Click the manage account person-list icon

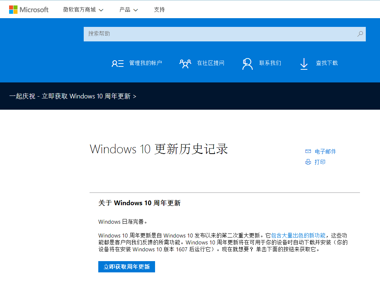tap(118, 64)
